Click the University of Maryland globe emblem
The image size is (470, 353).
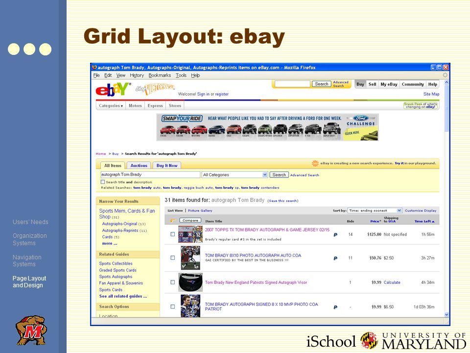click(369, 340)
